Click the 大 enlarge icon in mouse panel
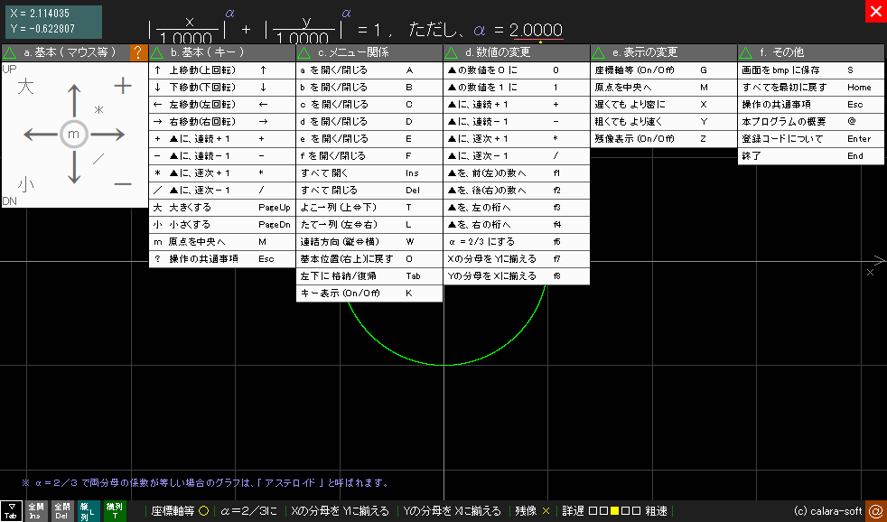The width and height of the screenshot is (887, 522). pos(25,87)
